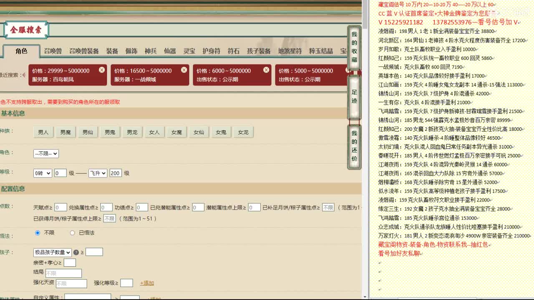Switch to the 召唤兽 tab
This screenshot has height=300, width=534.
(x=53, y=51)
